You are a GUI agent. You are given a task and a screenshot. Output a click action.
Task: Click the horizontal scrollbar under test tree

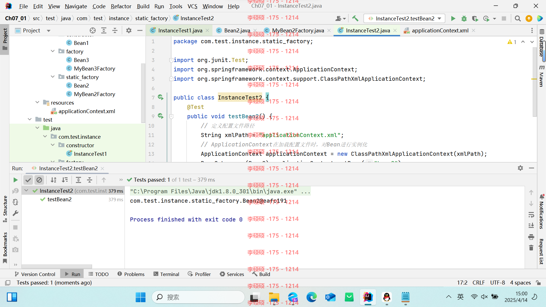click(x=57, y=266)
